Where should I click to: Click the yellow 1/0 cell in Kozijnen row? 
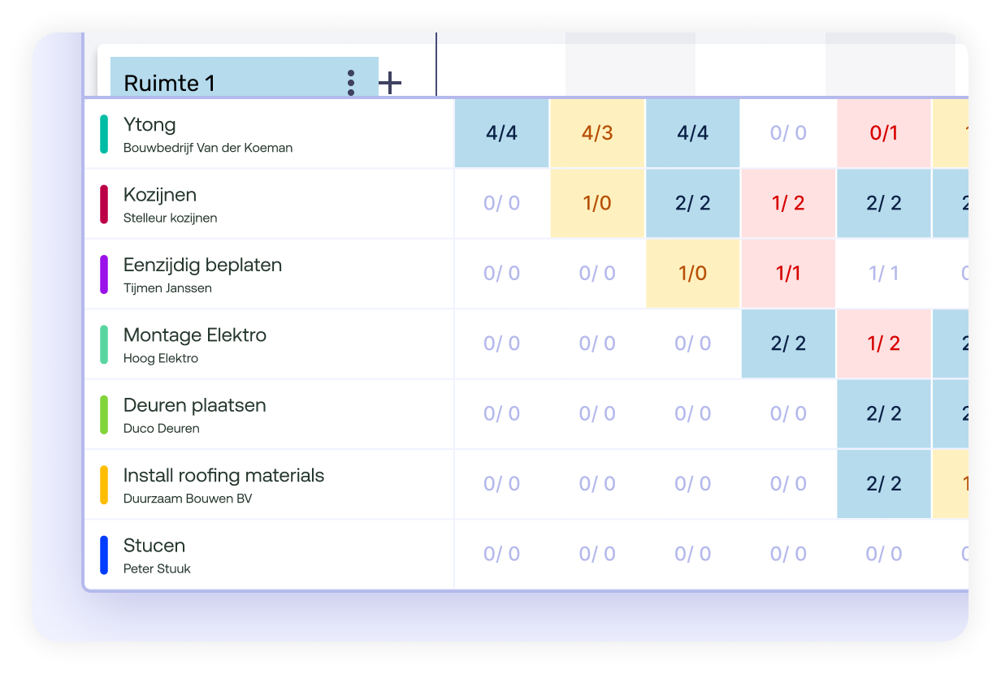point(597,203)
